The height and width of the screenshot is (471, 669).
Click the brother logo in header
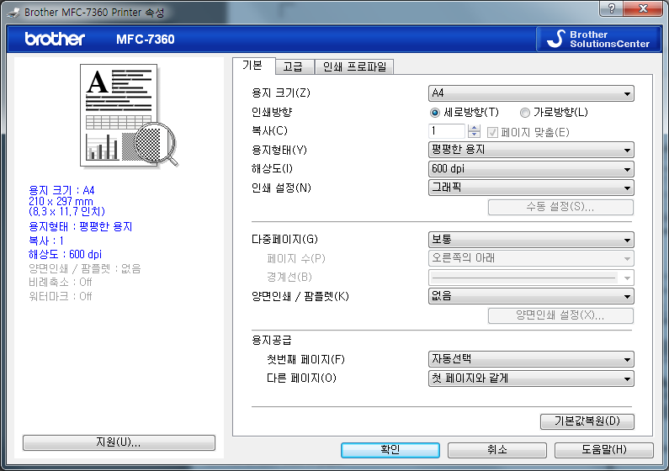[x=55, y=40]
